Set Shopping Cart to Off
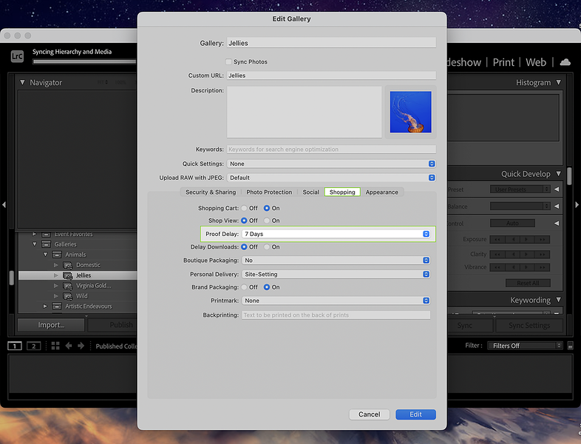Screen dimensions: 581x444 click(245, 209)
